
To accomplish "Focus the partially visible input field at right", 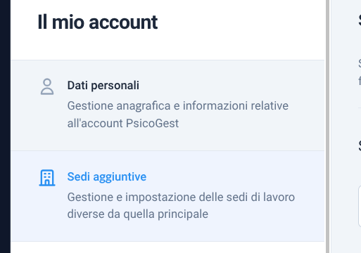I will (x=360, y=206).
